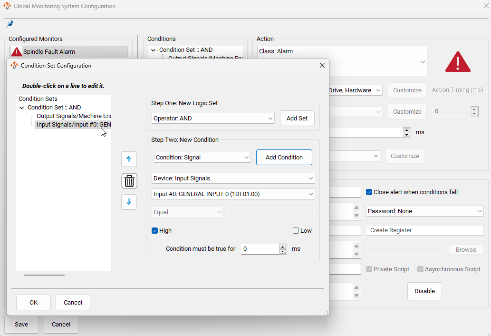Increment the 'Condition must be true for' value
The image size is (491, 336).
[283, 246]
